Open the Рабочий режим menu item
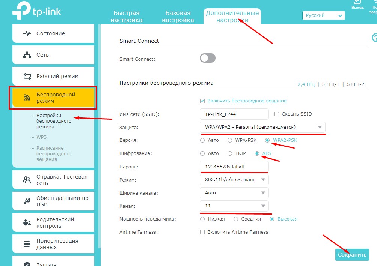The image size is (377, 266). pyautogui.click(x=53, y=76)
